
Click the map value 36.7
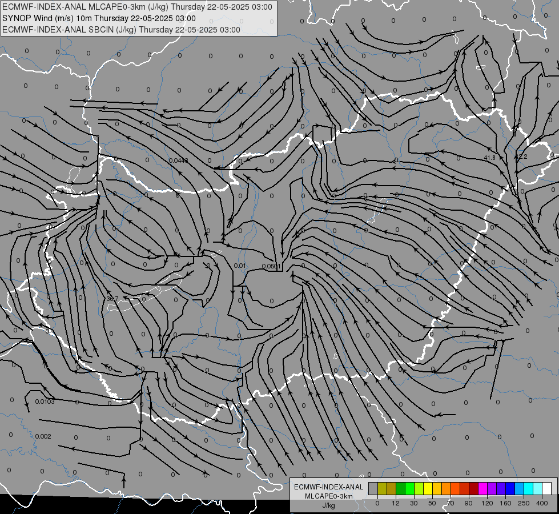pos(112,299)
